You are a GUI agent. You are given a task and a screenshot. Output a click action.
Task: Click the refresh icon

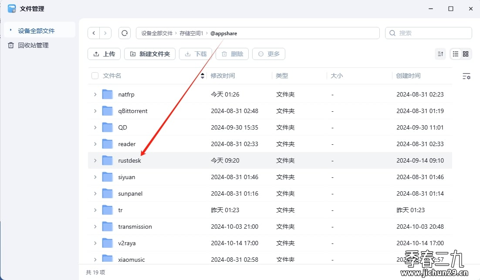point(125,33)
